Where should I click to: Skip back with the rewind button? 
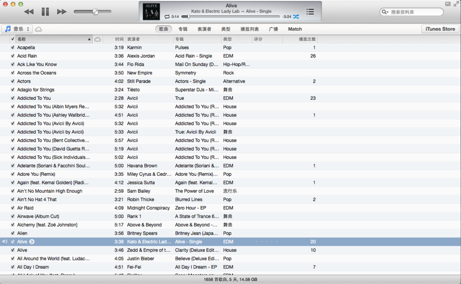click(x=29, y=12)
